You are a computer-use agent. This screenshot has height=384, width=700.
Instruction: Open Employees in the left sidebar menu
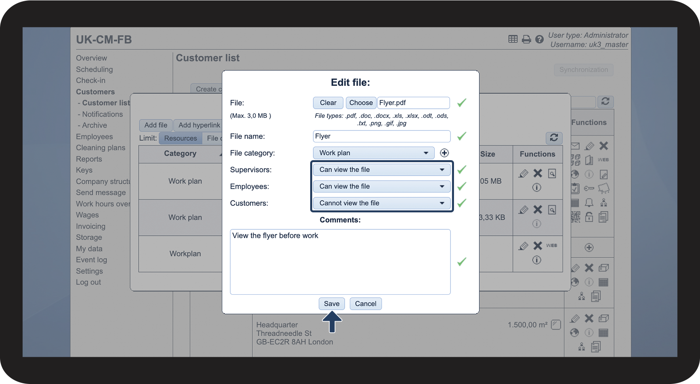94,136
